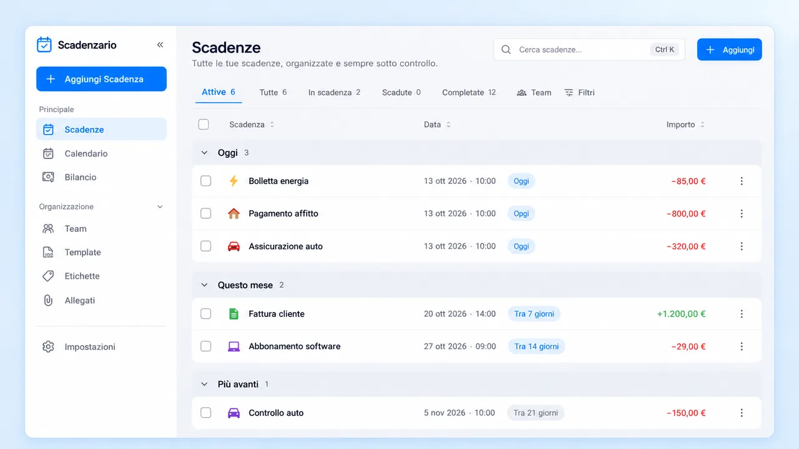This screenshot has height=449, width=799.
Task: Open Template in the sidebar
Action: [x=101, y=253]
